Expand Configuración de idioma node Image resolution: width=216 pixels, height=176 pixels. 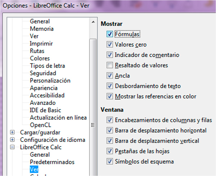pyautogui.click(x=13, y=140)
